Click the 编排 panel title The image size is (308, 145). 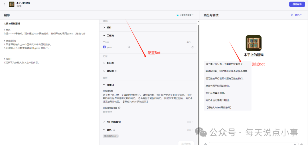(x=7, y=15)
